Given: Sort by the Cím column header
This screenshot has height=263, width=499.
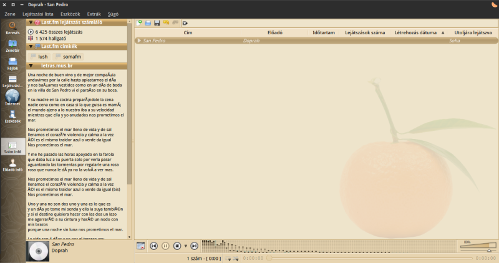Looking at the screenshot, I should click(188, 32).
